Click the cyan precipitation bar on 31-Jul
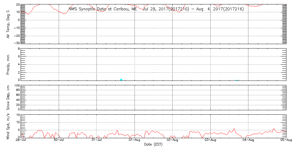Screen dimensions: 295x147 coord(121,79)
